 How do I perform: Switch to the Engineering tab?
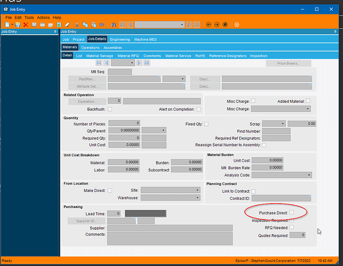coord(120,39)
